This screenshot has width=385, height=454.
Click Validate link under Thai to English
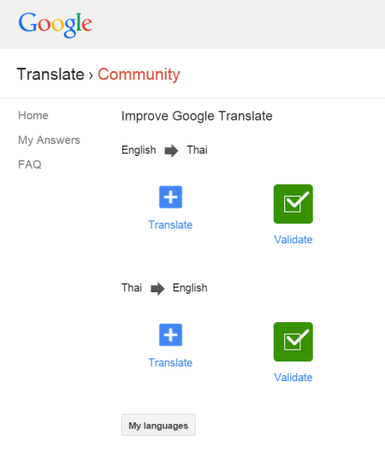293,377
